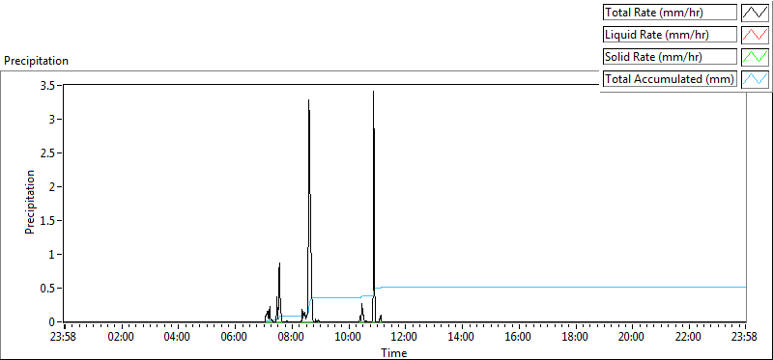Click the 04:00 time axis label

178,337
